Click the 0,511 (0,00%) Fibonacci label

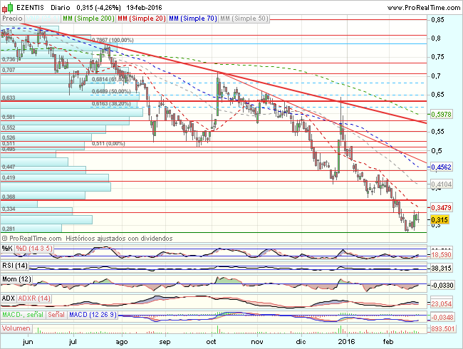108,143
